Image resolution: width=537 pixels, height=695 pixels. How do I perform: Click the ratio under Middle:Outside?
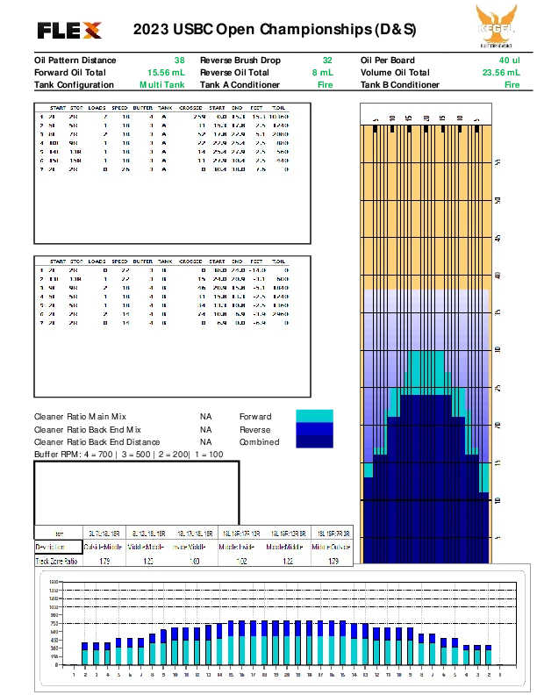(x=333, y=561)
